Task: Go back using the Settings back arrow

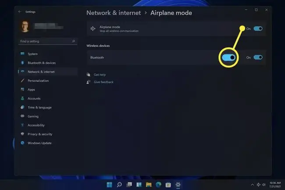Action: click(x=20, y=12)
